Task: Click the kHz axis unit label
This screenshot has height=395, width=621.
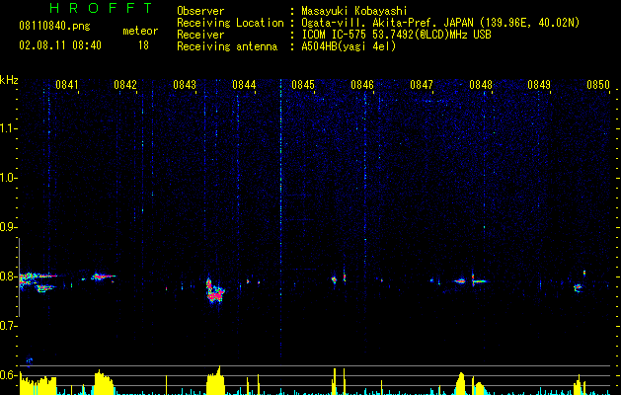Action: coord(9,80)
